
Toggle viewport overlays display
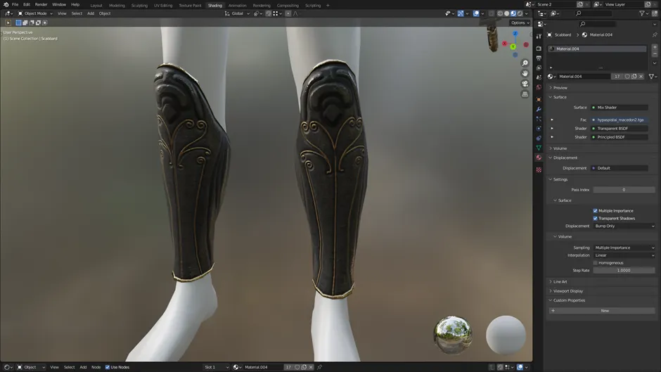[x=476, y=13]
